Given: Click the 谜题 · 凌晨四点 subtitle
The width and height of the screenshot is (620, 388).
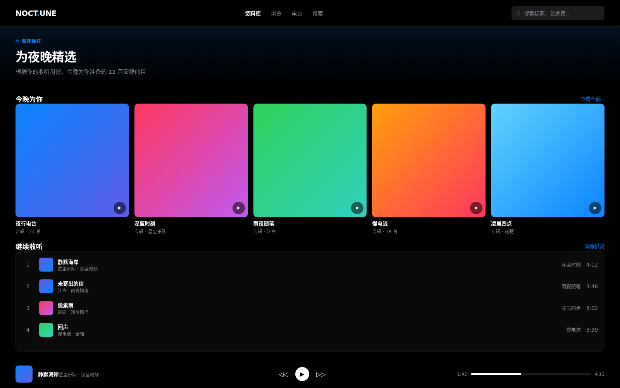Looking at the screenshot, I should pos(73,312).
